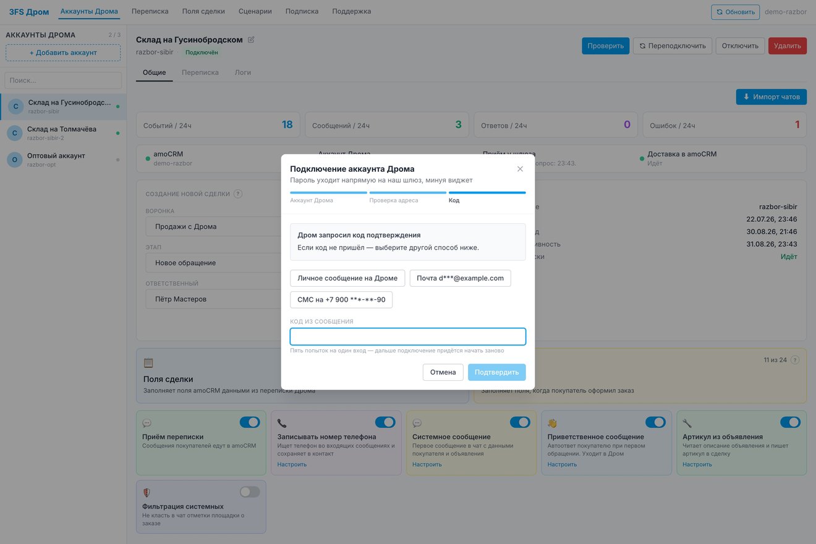Select Склад на Толмачёва account in sidebar

[63, 133]
